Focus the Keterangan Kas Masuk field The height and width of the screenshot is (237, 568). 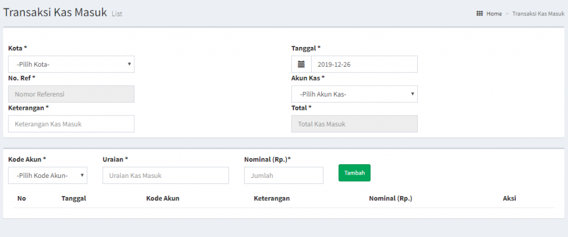tap(72, 124)
